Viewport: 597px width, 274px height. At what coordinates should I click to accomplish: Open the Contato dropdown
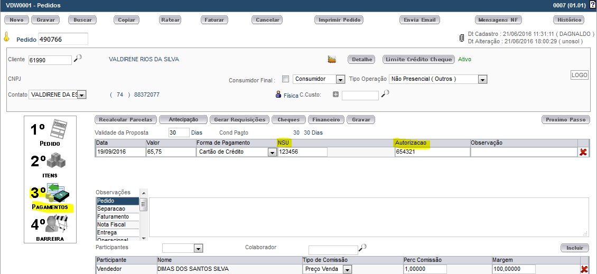(x=81, y=95)
